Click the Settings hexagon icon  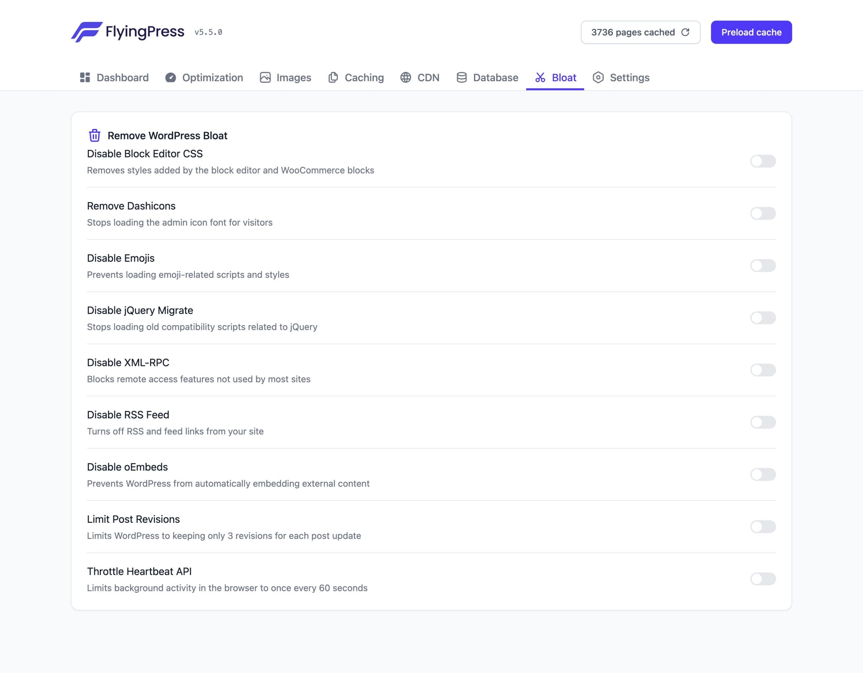[x=598, y=78]
